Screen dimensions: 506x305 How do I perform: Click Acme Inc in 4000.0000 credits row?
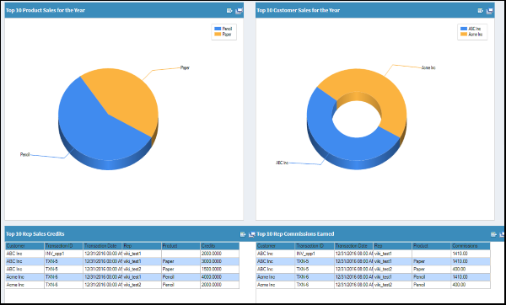24,277
